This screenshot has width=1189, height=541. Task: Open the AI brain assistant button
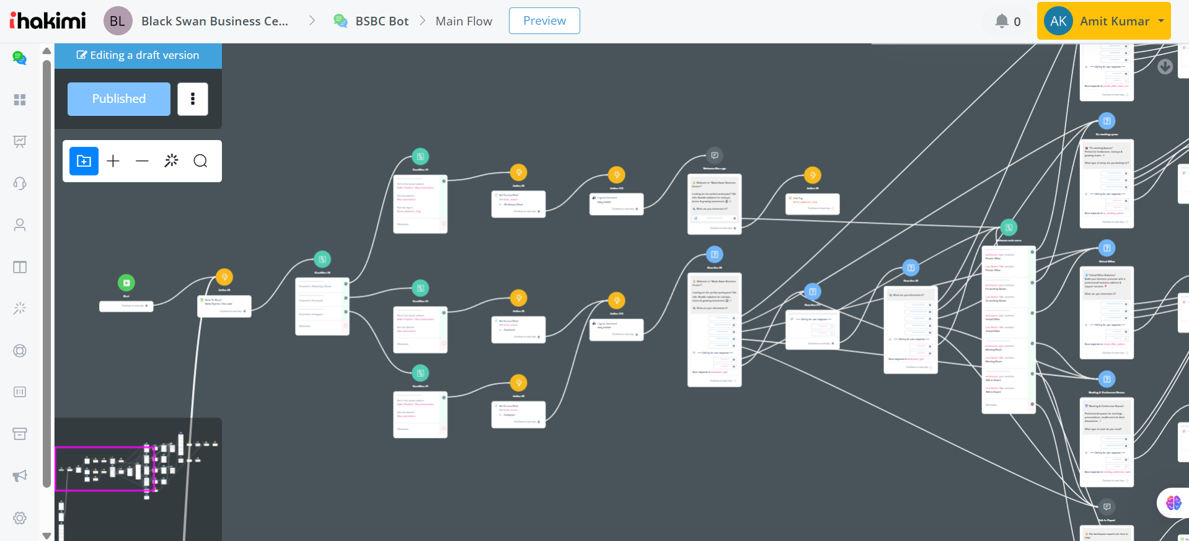pyautogui.click(x=1173, y=503)
